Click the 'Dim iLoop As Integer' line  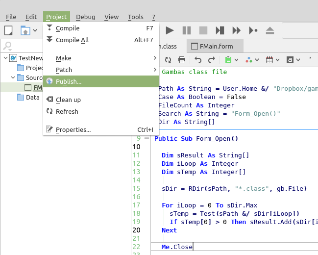(x=200, y=164)
